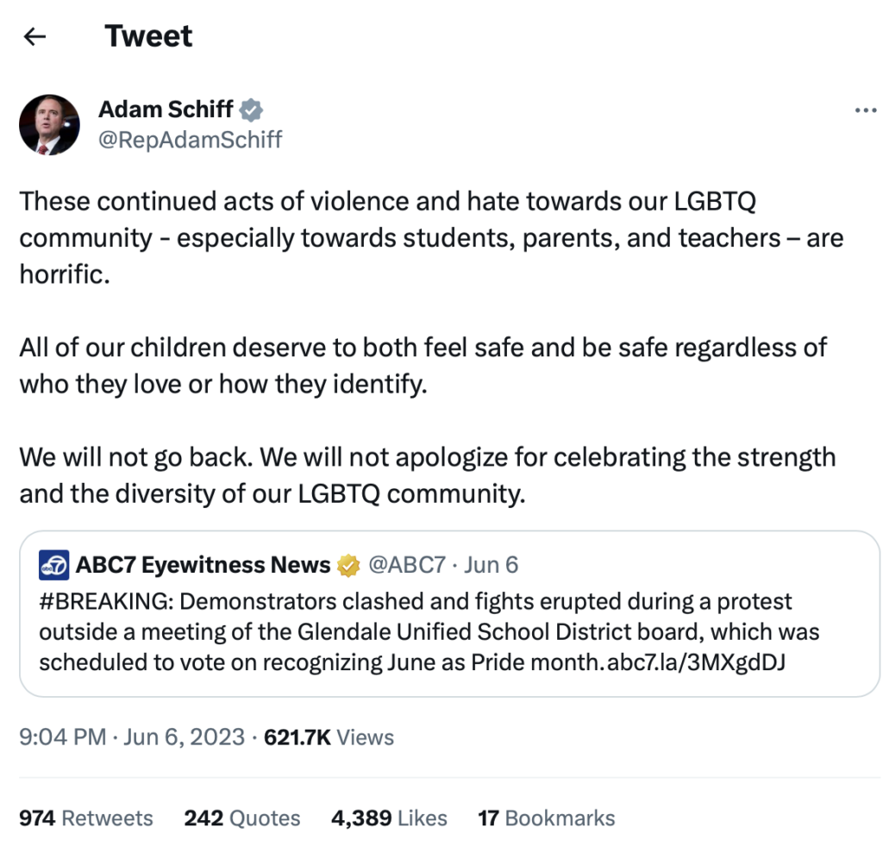Show the 4,389 Likes list

point(389,818)
